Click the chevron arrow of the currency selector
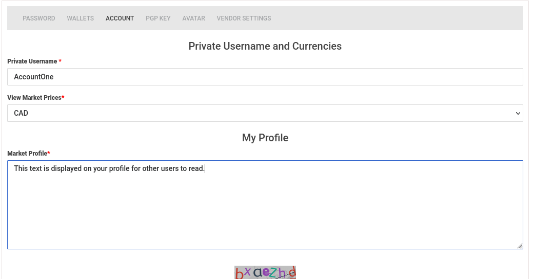This screenshot has height=279, width=533. 518,113
